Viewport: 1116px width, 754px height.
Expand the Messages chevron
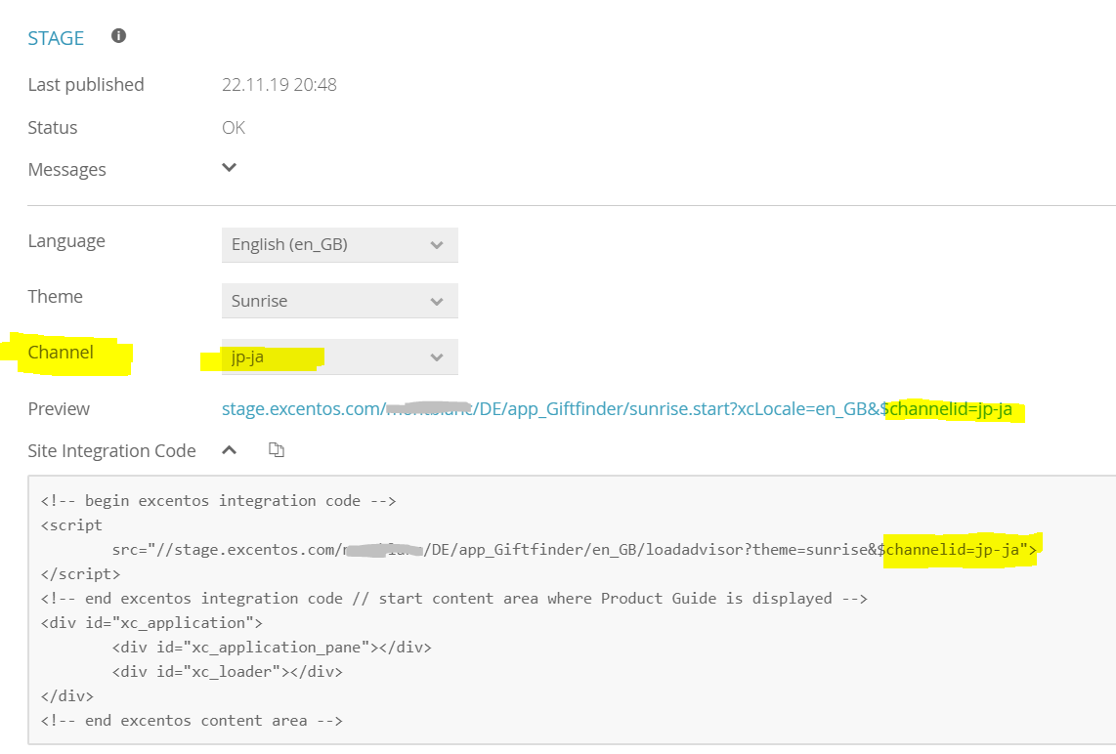[x=230, y=168]
